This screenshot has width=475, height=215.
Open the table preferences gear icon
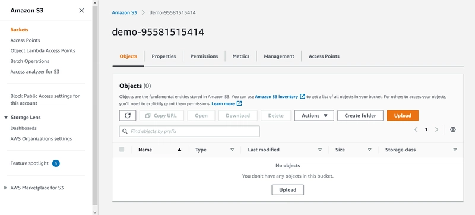tap(452, 129)
